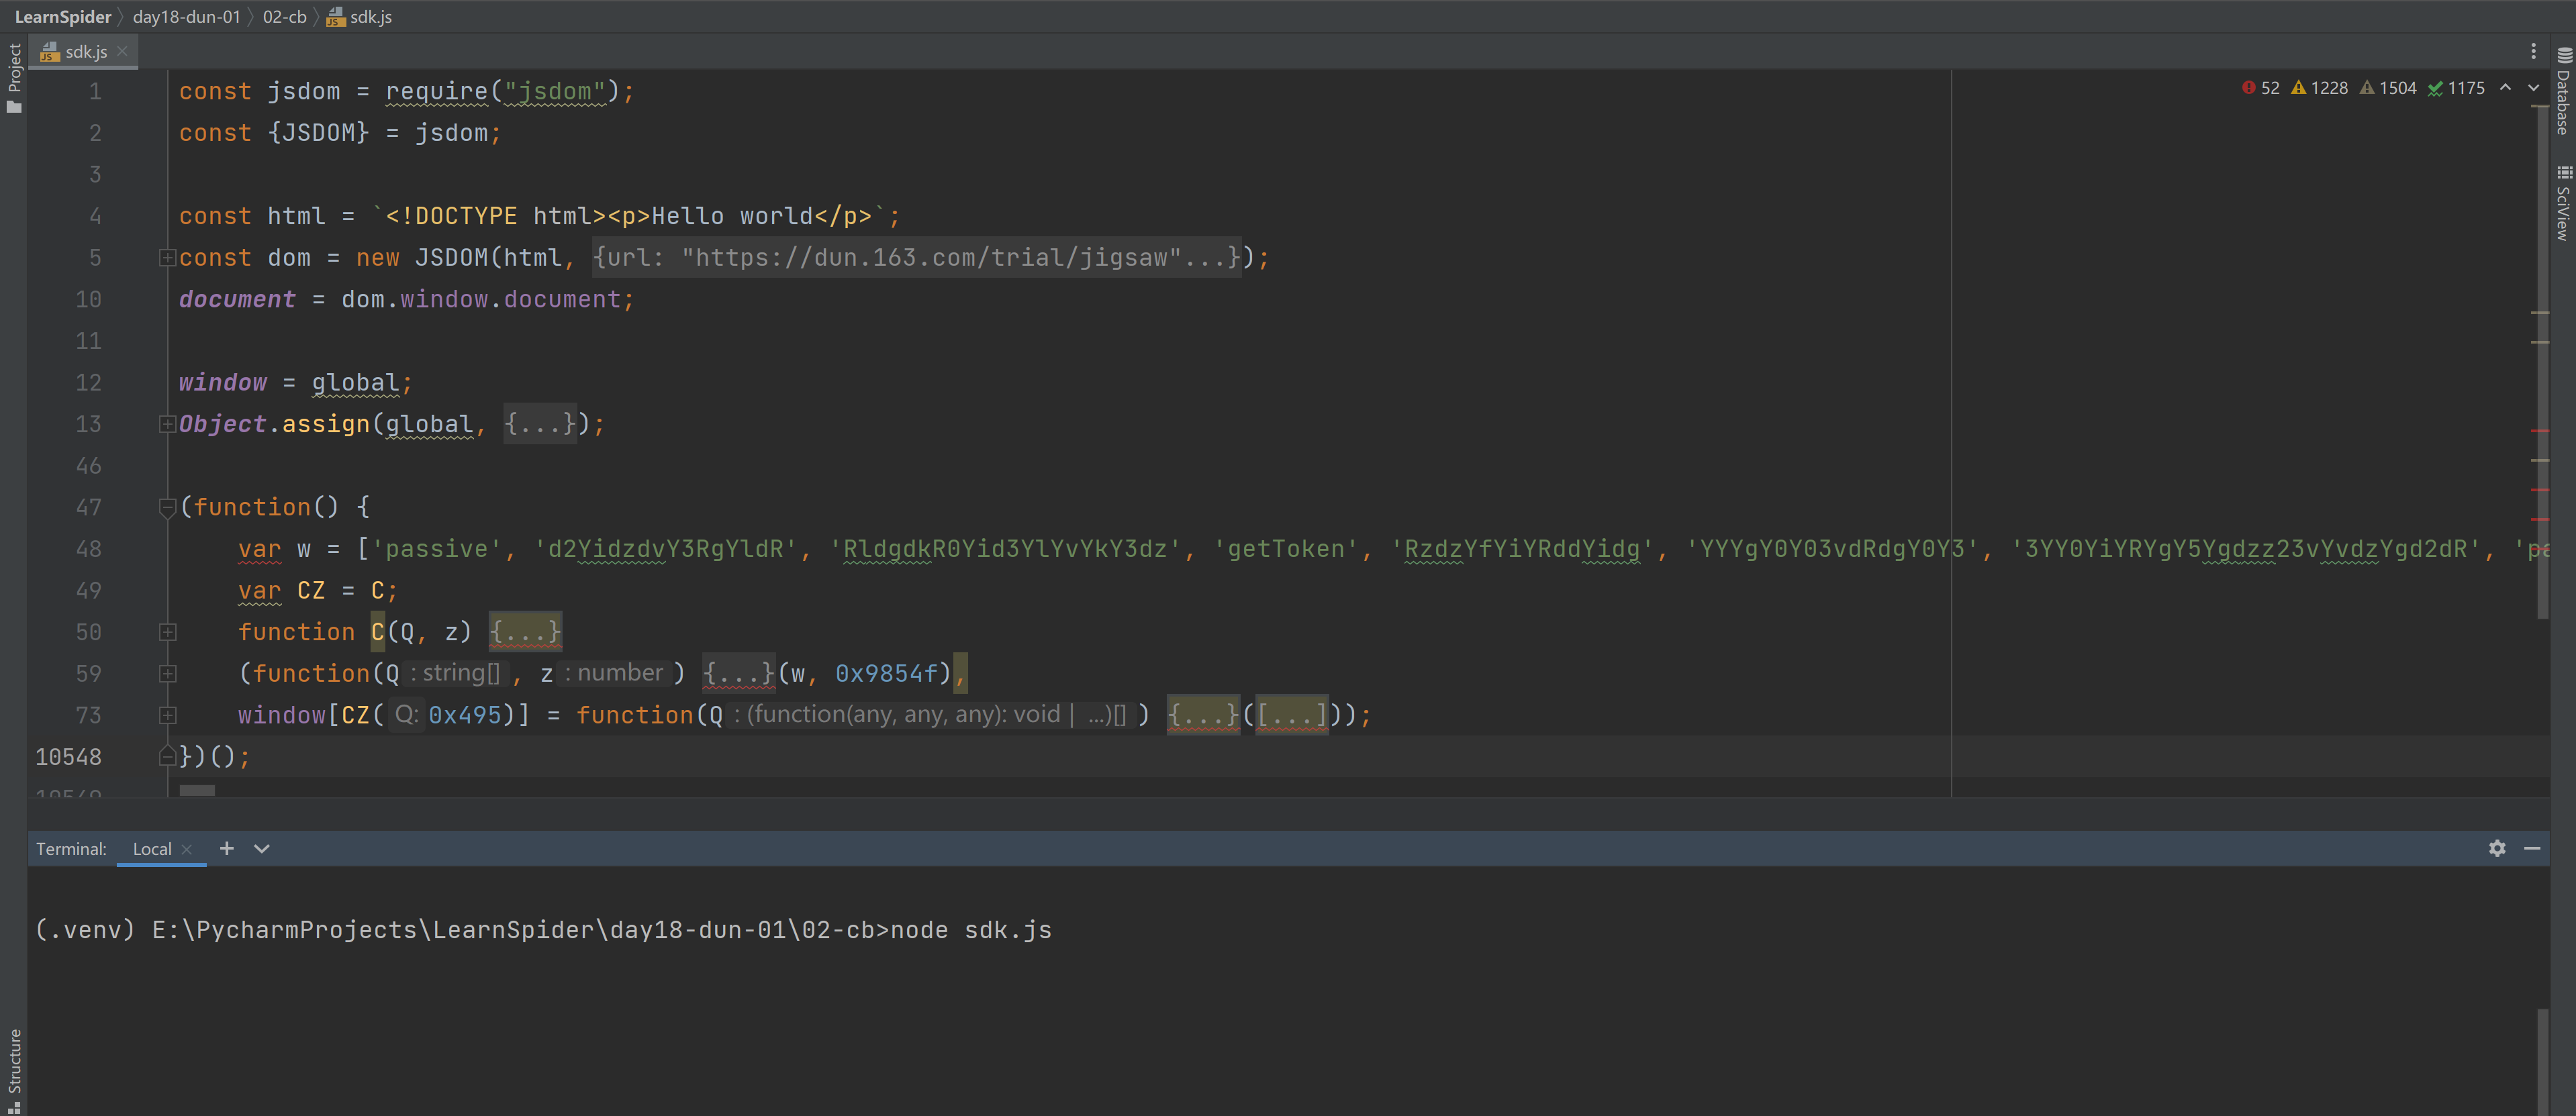Click the variable CZ on line 49
Screen dimensions: 2576x1116
coord(311,591)
